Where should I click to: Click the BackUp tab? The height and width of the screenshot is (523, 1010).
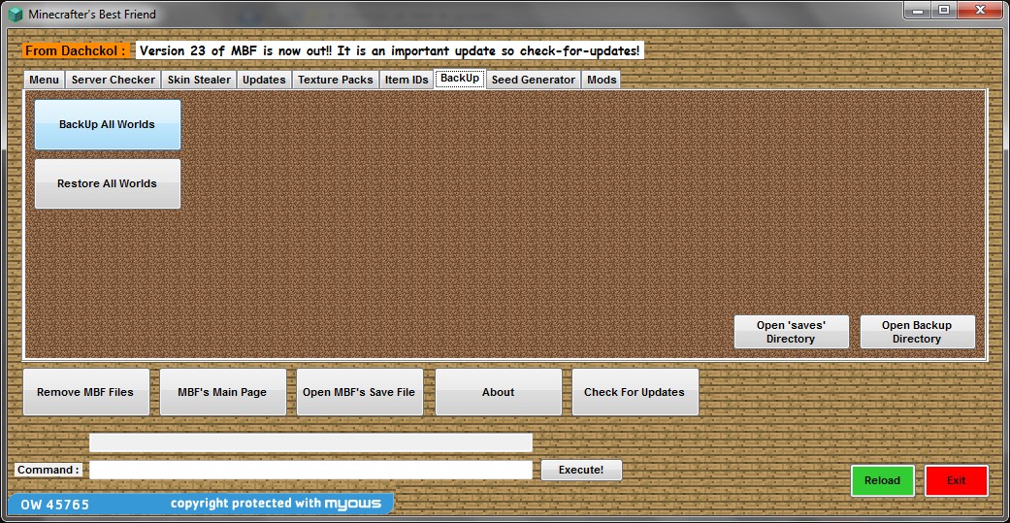460,78
